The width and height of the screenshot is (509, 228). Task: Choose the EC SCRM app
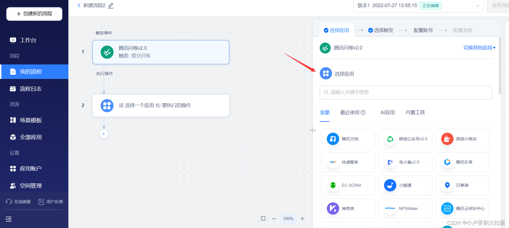[x=348, y=185]
